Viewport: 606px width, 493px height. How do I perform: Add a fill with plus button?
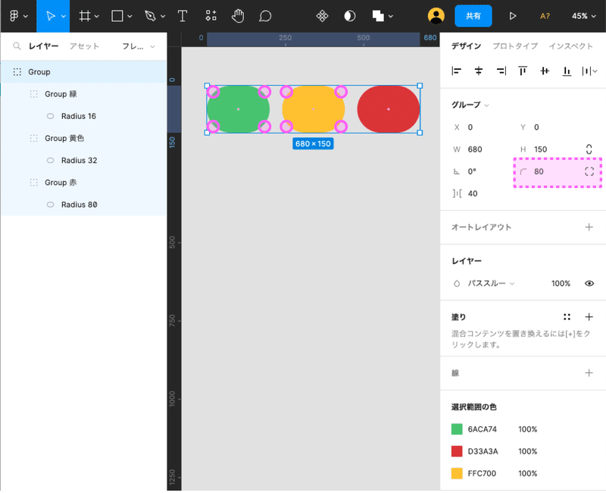point(589,317)
